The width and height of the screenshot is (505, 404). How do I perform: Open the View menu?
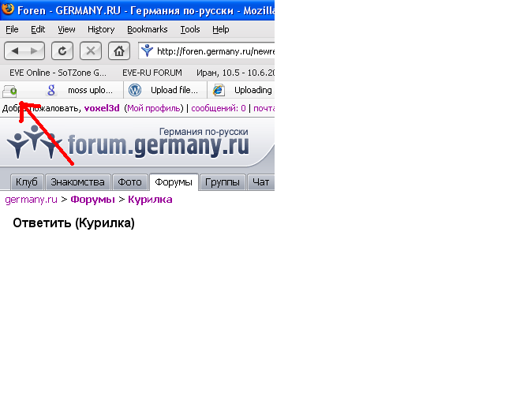66,29
